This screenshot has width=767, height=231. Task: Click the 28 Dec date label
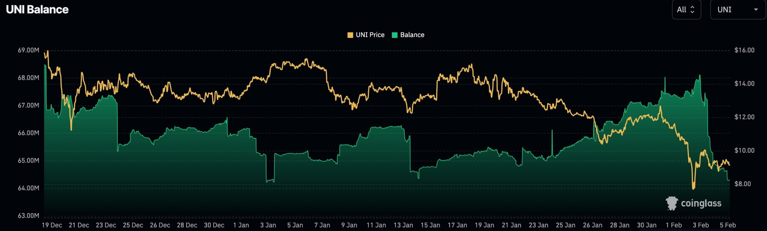(x=187, y=225)
